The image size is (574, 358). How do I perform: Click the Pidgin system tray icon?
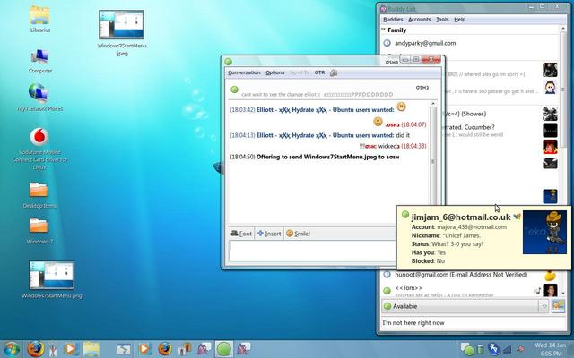[x=467, y=349]
